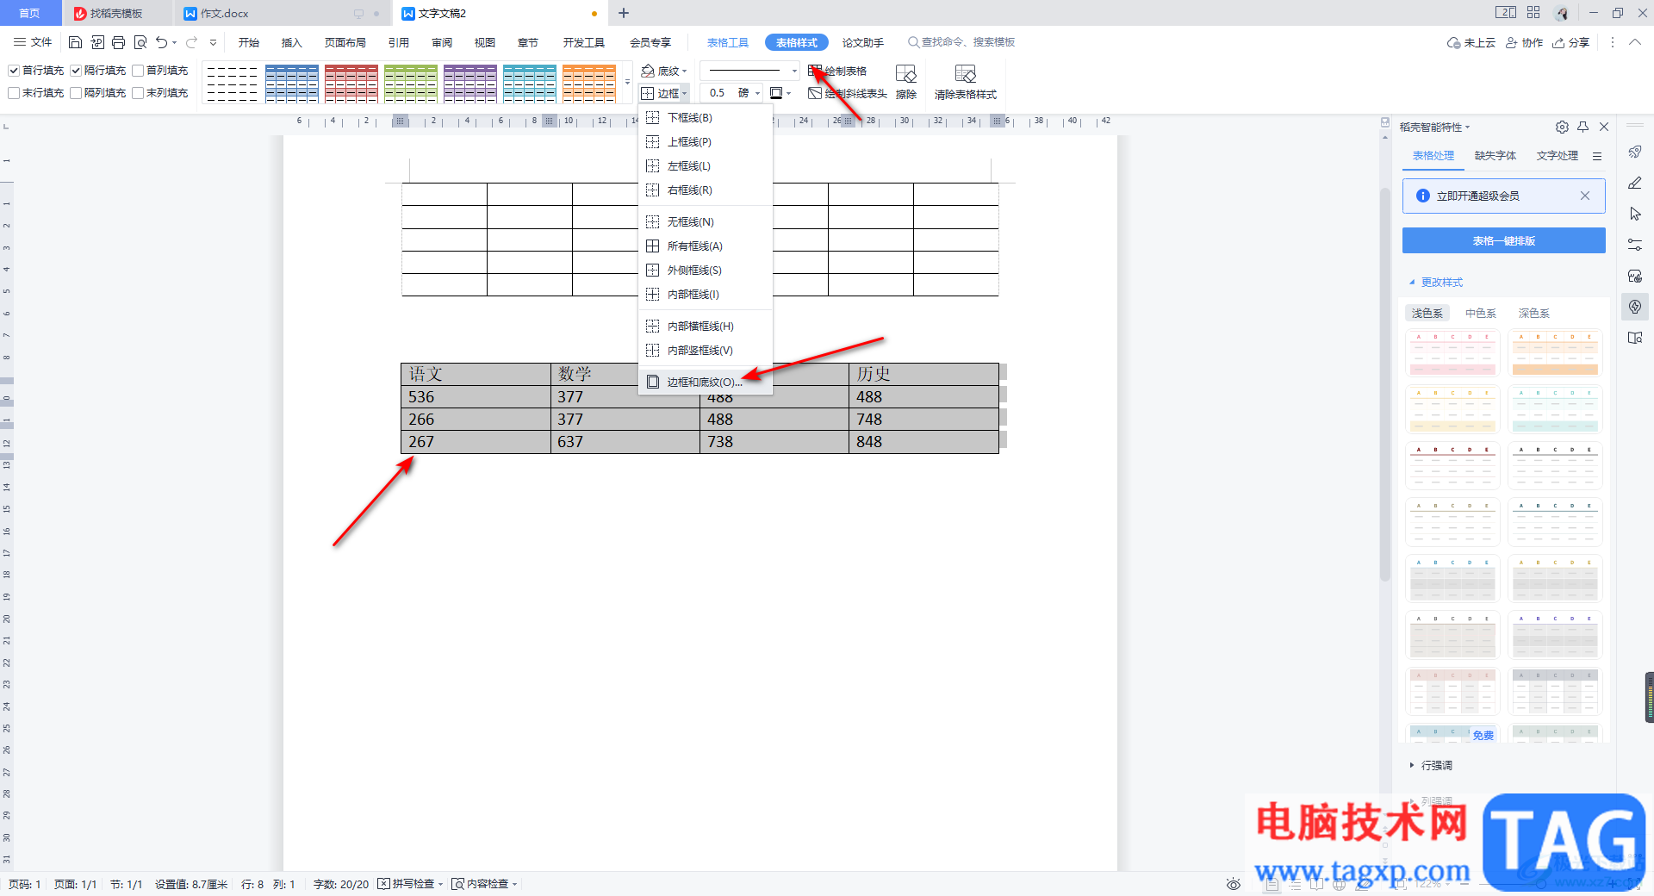The width and height of the screenshot is (1654, 896).
Task: Pick the red table style swatch
Action: coord(351,84)
